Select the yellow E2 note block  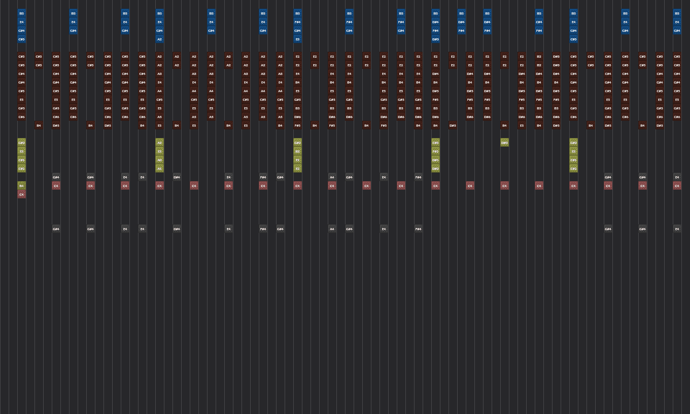tap(298, 169)
